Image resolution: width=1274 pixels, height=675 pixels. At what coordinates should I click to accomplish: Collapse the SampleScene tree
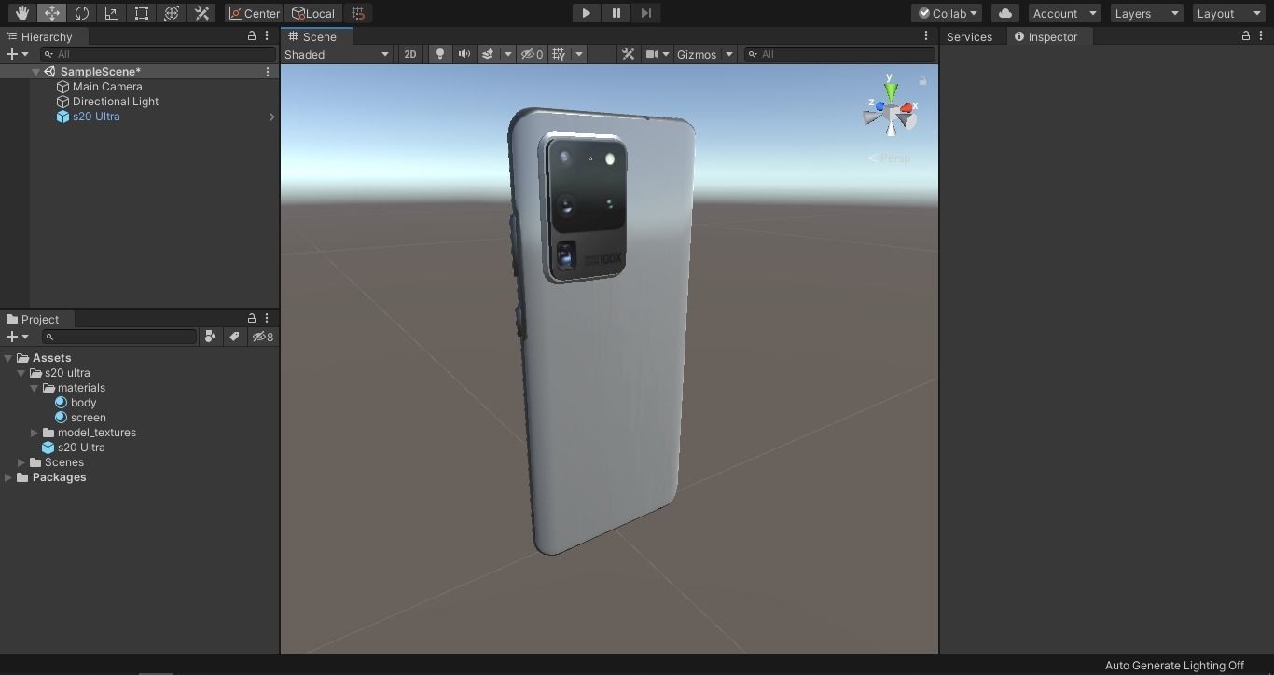35,72
